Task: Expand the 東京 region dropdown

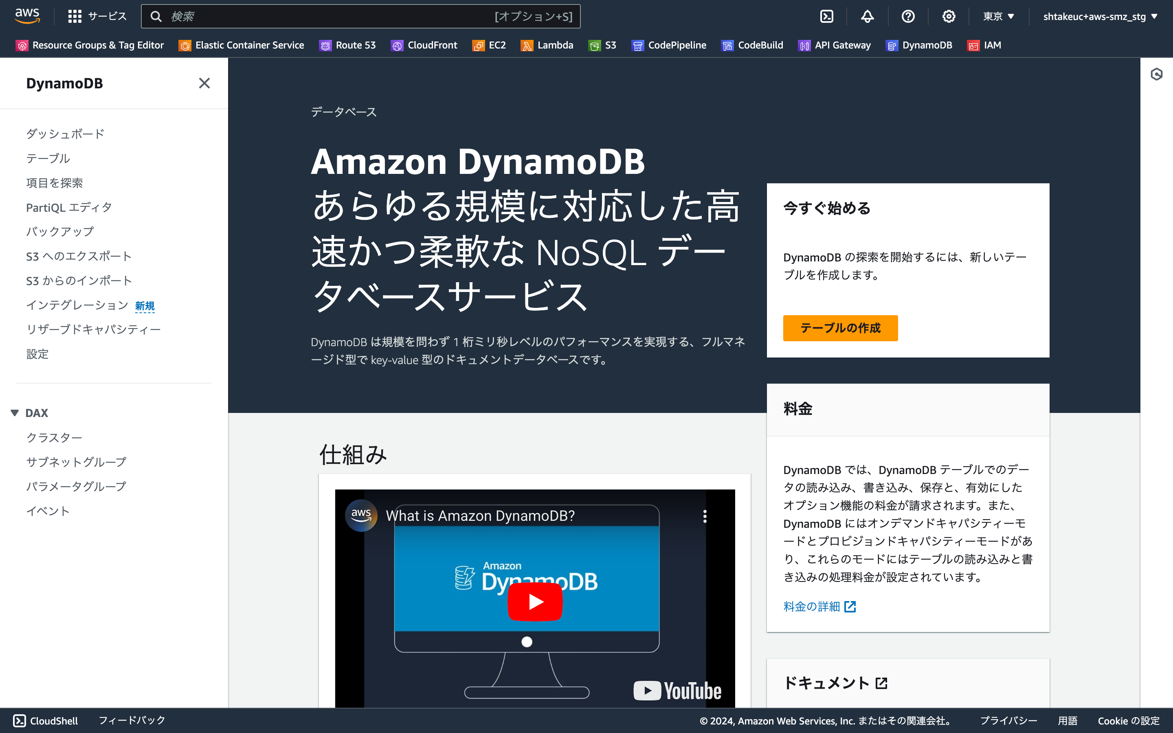Action: coord(997,16)
